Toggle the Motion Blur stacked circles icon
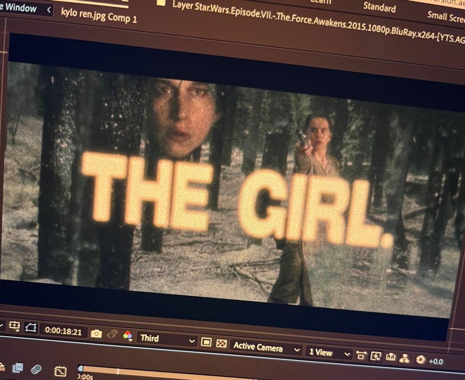Image resolution: width=465 pixels, height=380 pixels. click(x=36, y=369)
